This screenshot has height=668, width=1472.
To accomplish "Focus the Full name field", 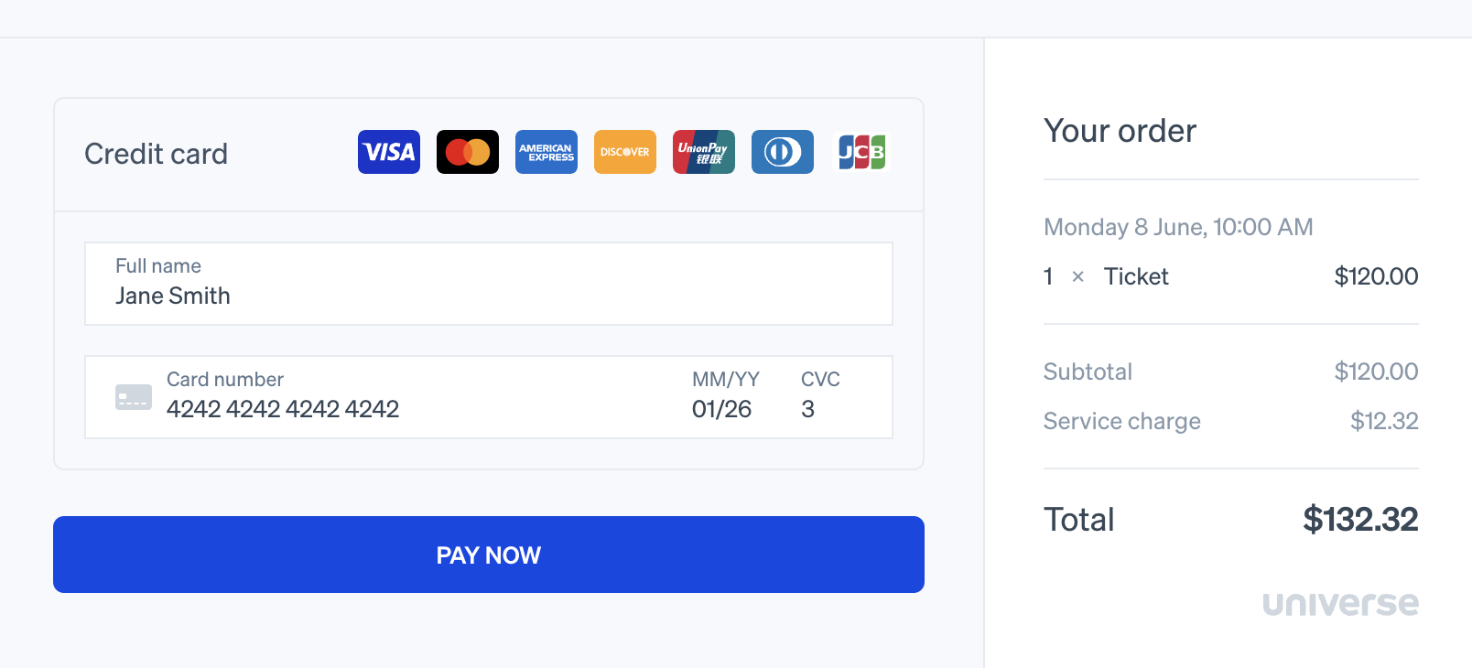I will coord(489,295).
